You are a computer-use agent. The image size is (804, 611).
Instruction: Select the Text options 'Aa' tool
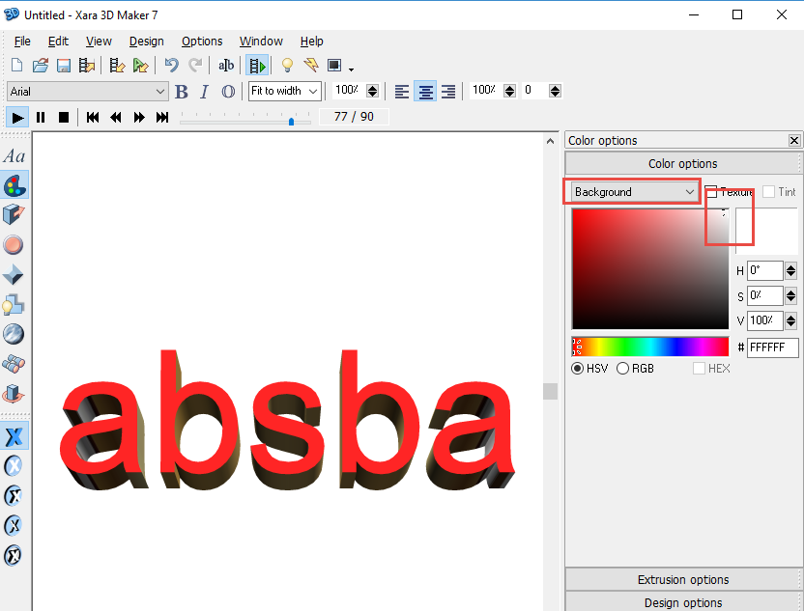tap(14, 156)
